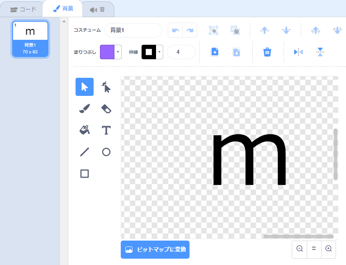Click the trash Delete icon
Image resolution: width=346 pixels, height=265 pixels.
267,52
